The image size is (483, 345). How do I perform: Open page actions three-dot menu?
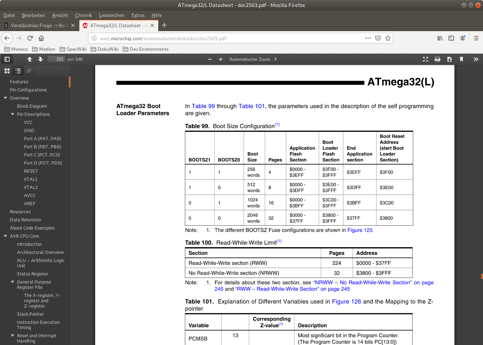click(x=368, y=38)
